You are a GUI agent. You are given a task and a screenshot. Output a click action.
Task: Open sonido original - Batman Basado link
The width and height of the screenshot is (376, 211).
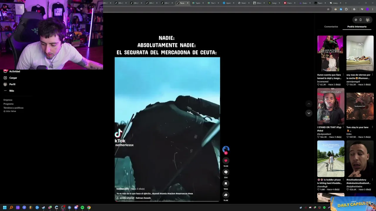(x=135, y=198)
